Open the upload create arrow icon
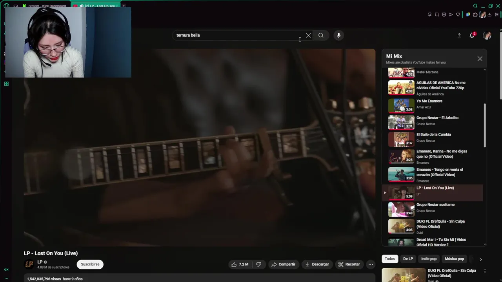 click(459, 35)
